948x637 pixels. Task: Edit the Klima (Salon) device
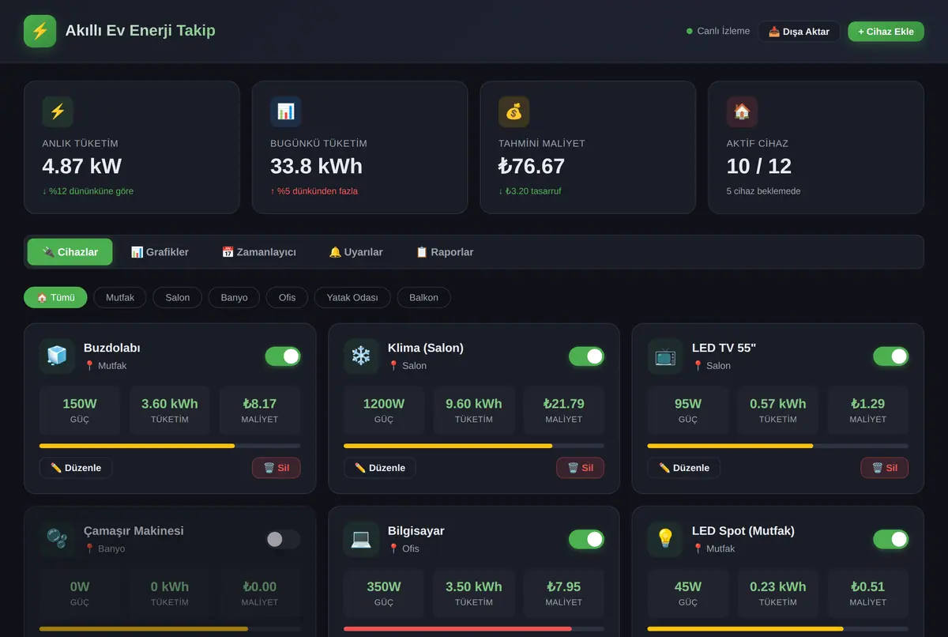click(x=380, y=468)
